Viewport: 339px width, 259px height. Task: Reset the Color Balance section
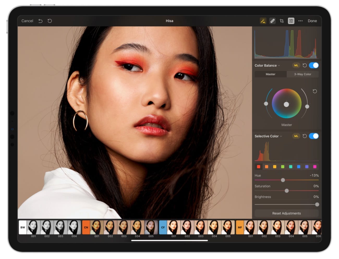[305, 65]
